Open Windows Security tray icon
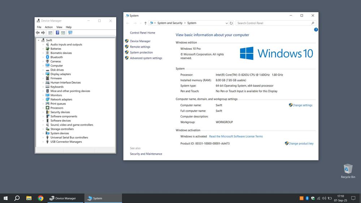Image resolution: width=361 pixels, height=203 pixels. click(313, 198)
